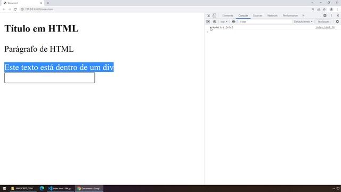Screen dimensions: 341x192
Task: Open console settings gear beside No Issues
Action: tap(337, 22)
